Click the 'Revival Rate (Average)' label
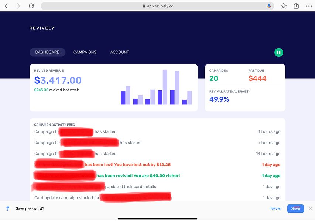Viewport: 315px width, 221px height. 229,92
